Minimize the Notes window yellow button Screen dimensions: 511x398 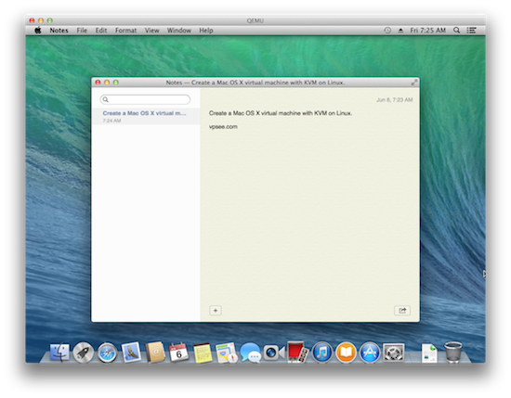point(107,83)
